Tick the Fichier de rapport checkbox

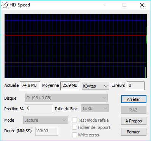(74, 127)
